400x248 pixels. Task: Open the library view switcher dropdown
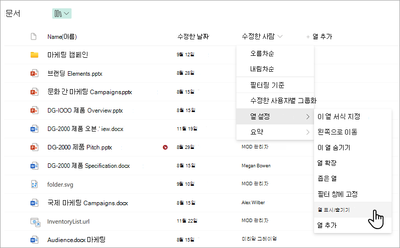(x=62, y=13)
